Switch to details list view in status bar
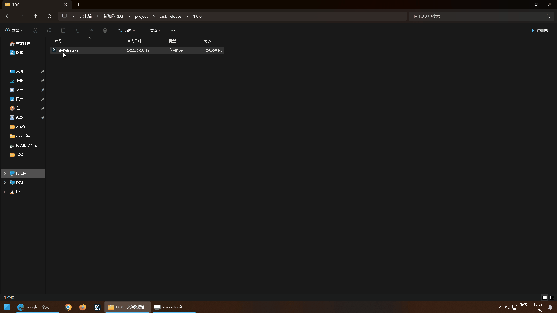The image size is (557, 313). [x=545, y=298]
